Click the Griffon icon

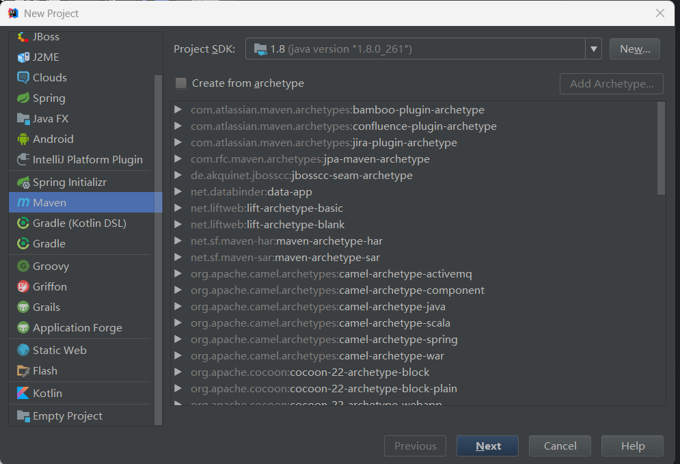[23, 286]
